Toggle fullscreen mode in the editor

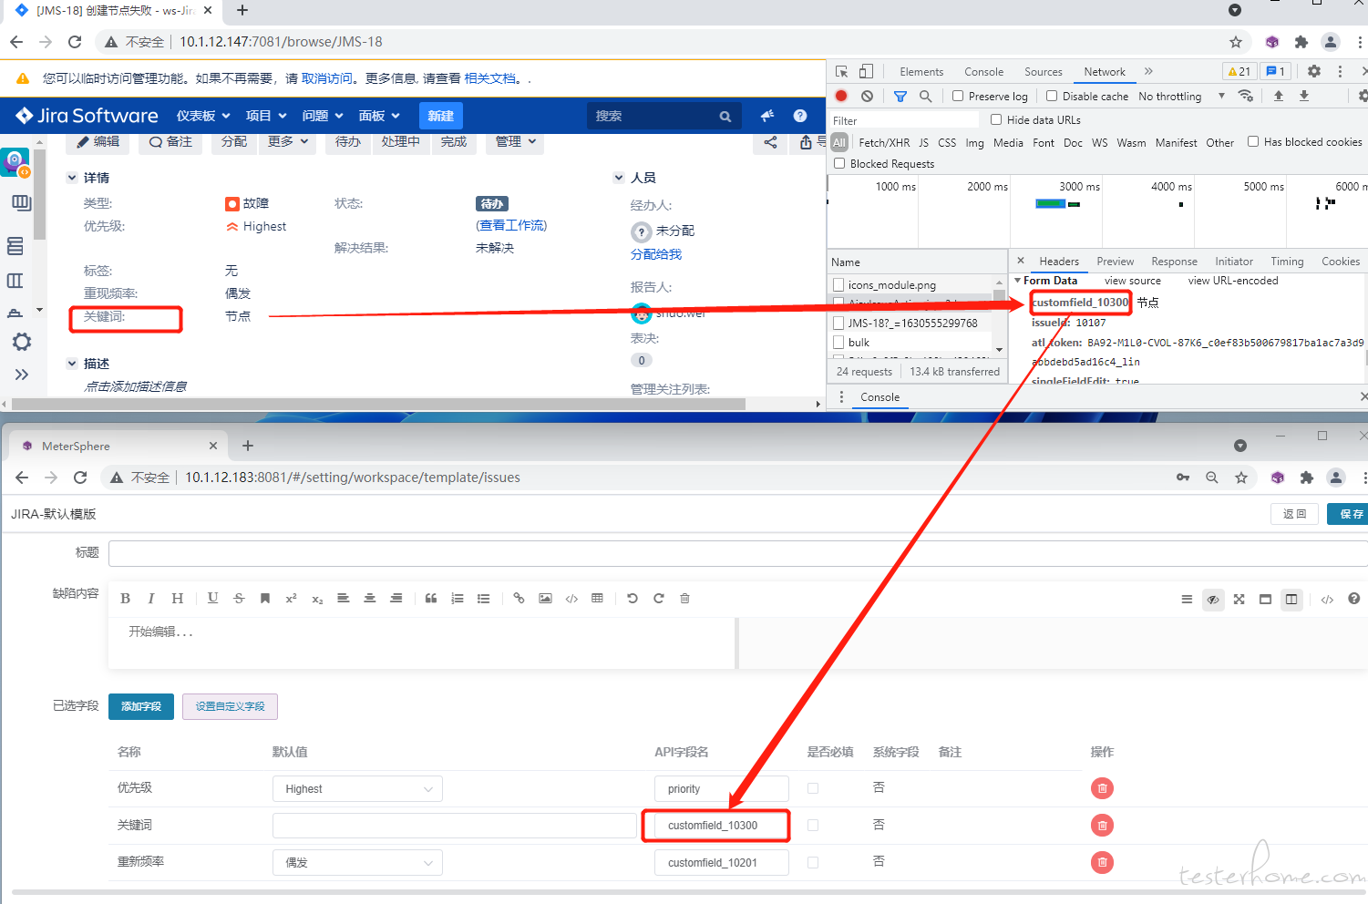[x=1239, y=599]
